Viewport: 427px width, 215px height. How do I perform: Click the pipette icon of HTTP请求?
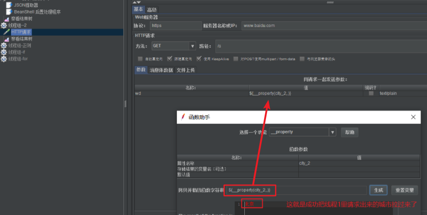coord(7,32)
